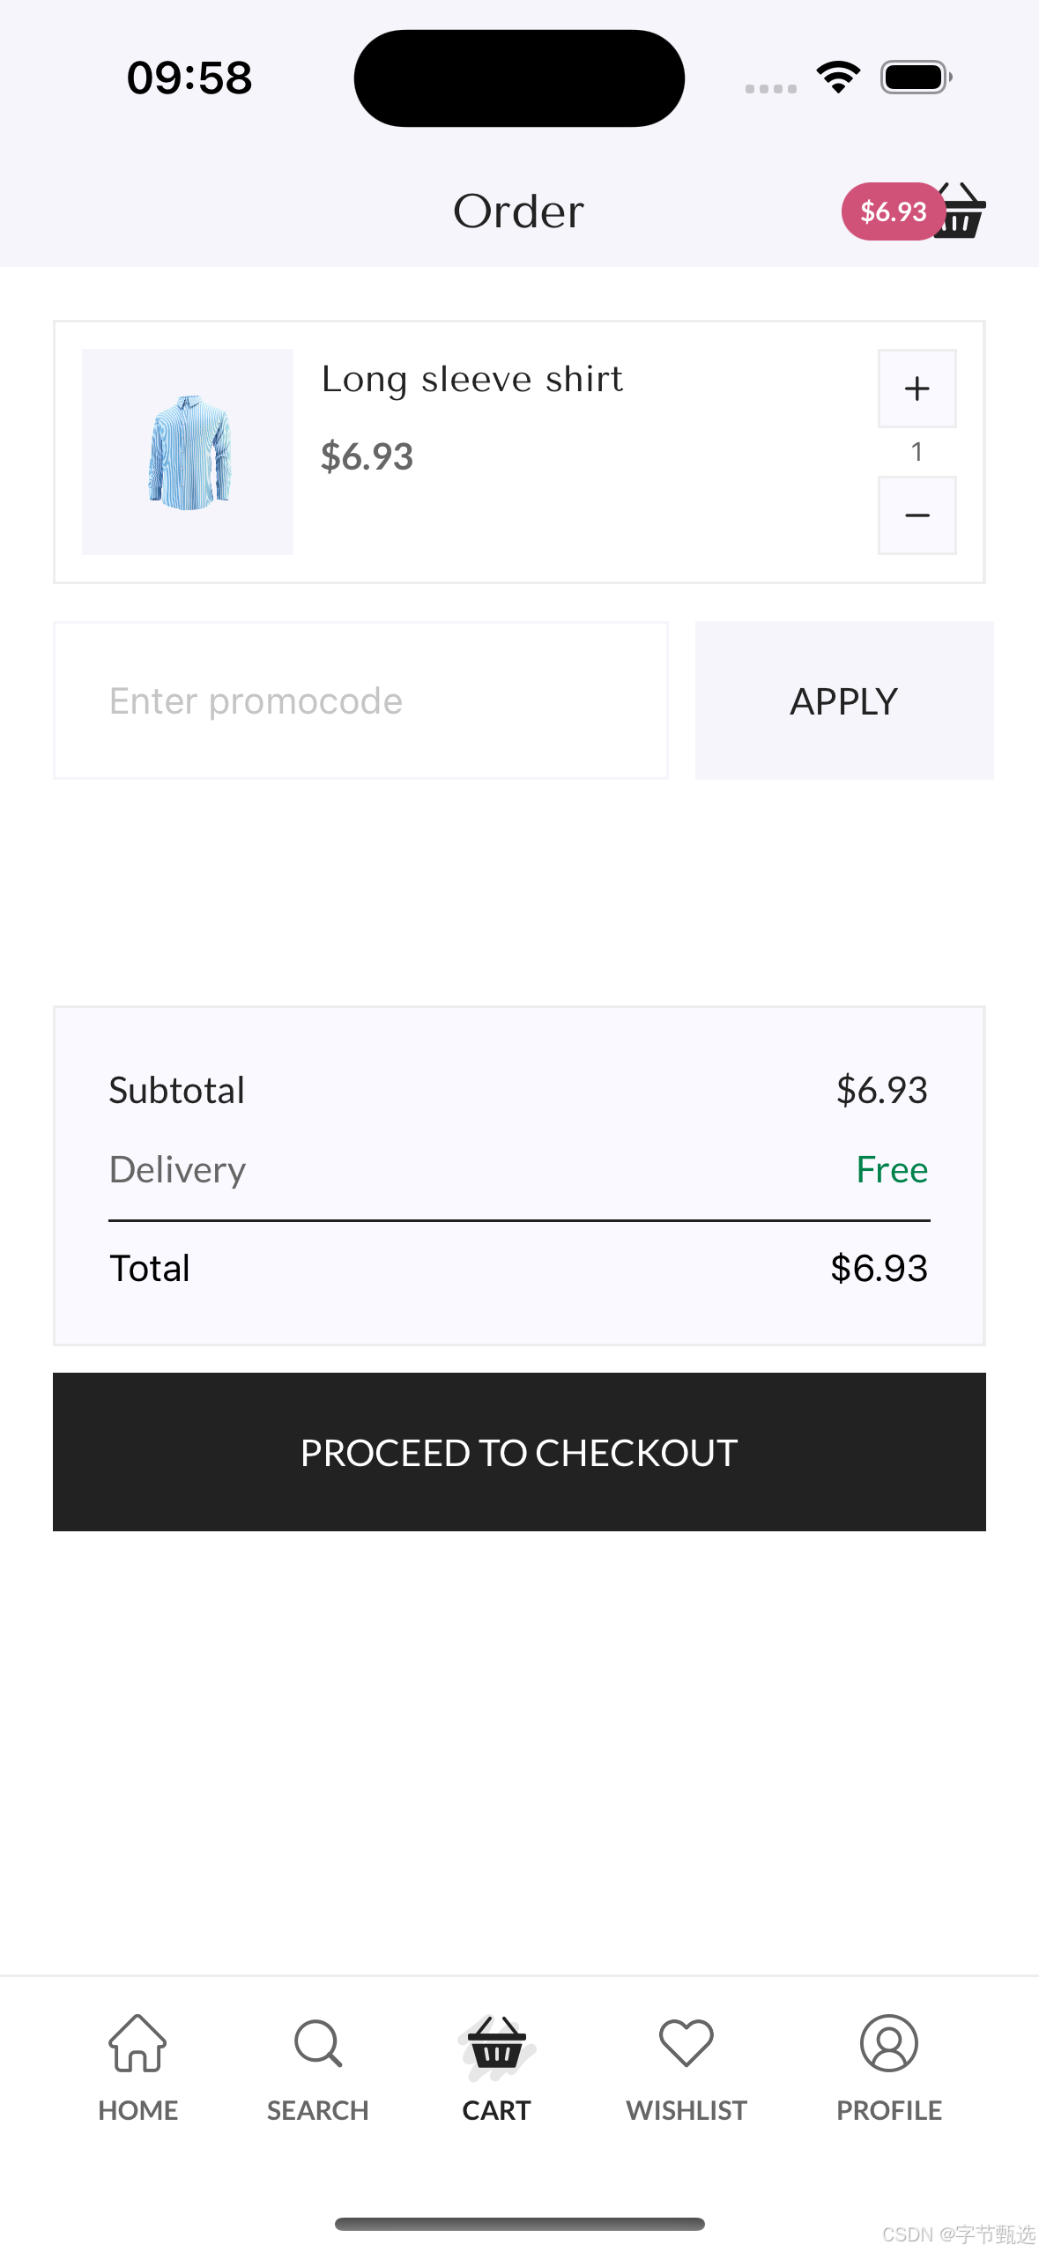This screenshot has height=2252, width=1039.
Task: Open the Search magnifier tab
Action: coord(318,2042)
